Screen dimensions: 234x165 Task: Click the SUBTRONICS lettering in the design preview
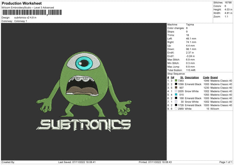[x=83, y=125]
